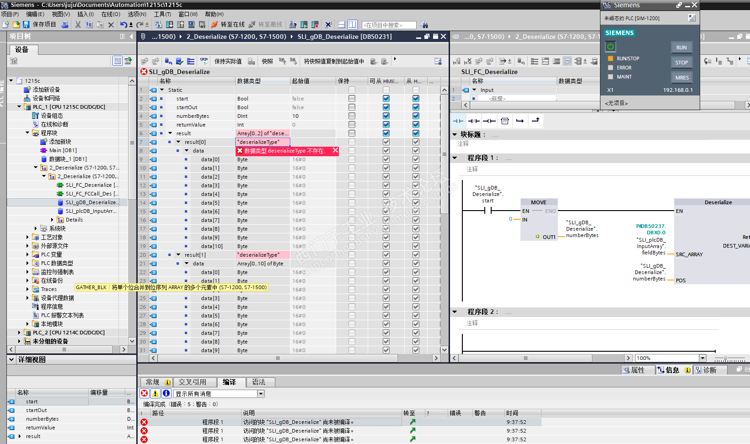Screen dimensions: 750x444
Task: Toggle the retain (保持) checkbox for start row
Action: [352, 99]
